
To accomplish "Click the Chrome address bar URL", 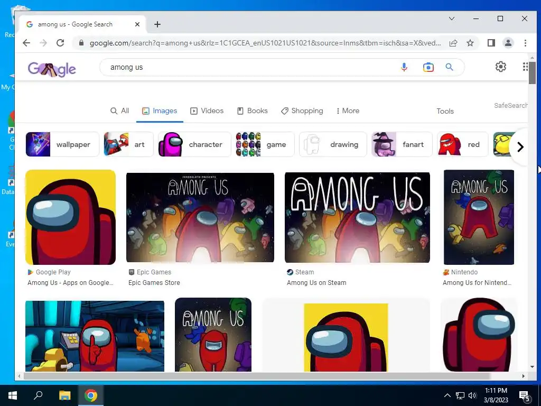I will 265,43.
